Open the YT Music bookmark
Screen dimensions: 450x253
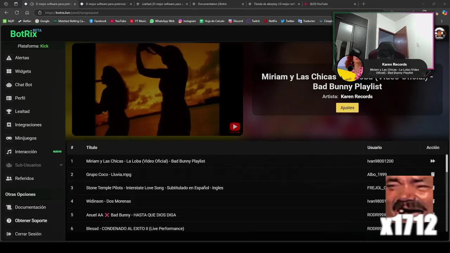point(138,21)
